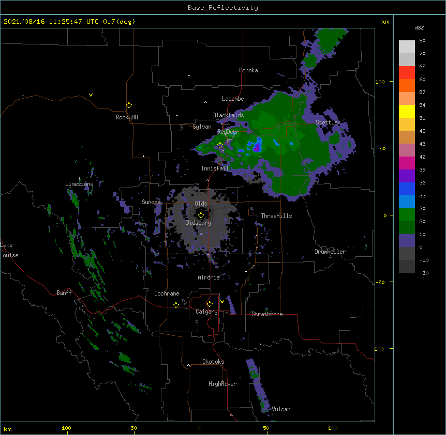Select the Lake Louise label

pyautogui.click(x=9, y=250)
